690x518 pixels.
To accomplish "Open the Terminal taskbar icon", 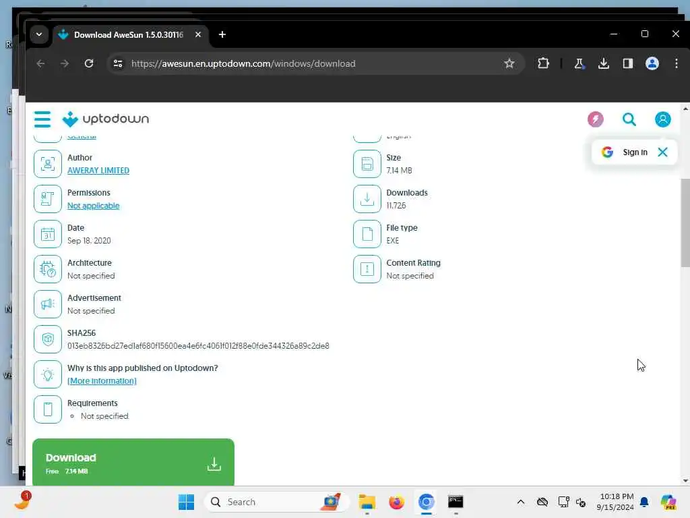I will point(456,502).
